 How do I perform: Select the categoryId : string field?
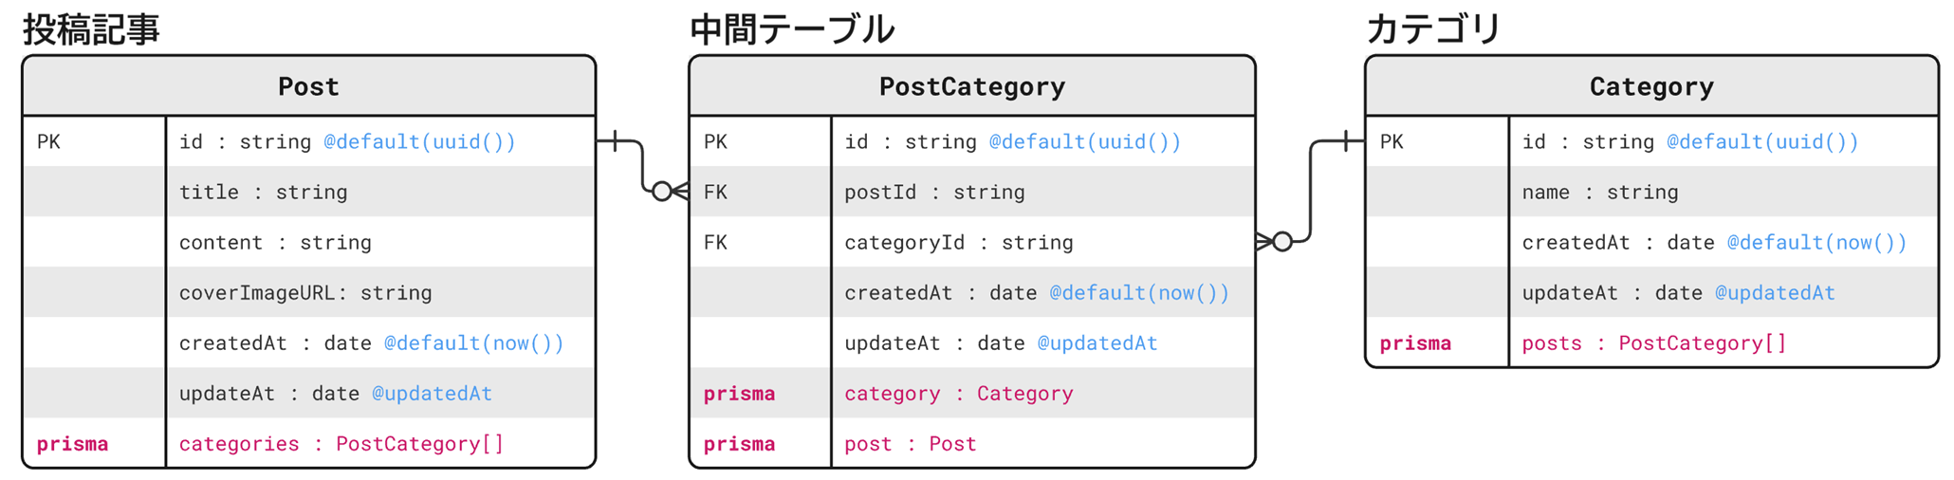click(958, 243)
